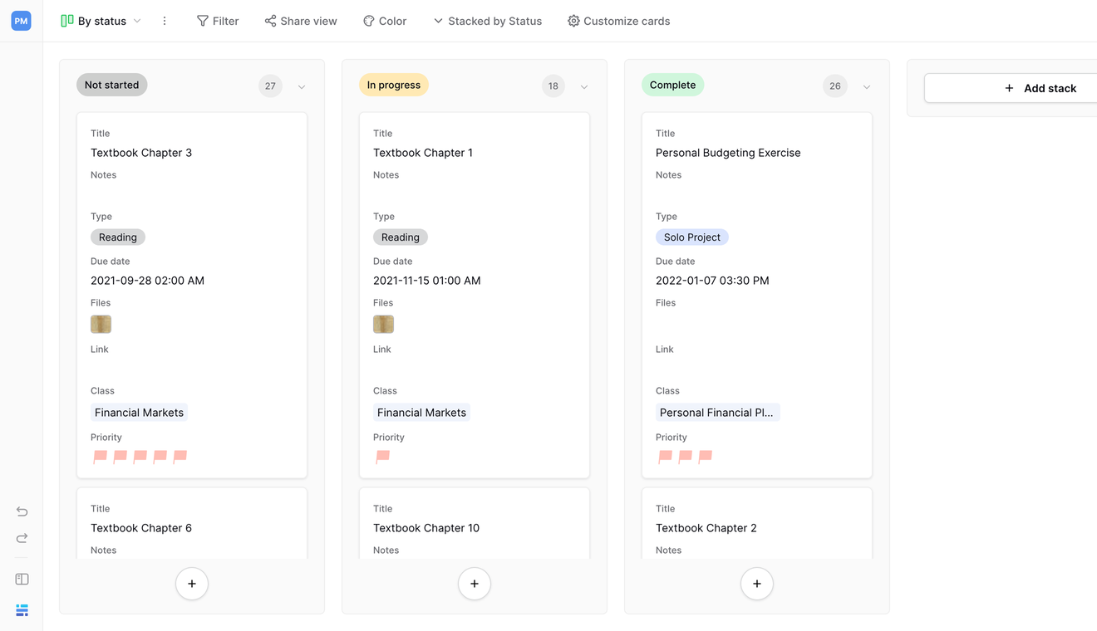This screenshot has width=1097, height=631.
Task: Add a card to Complete stack
Action: click(757, 584)
